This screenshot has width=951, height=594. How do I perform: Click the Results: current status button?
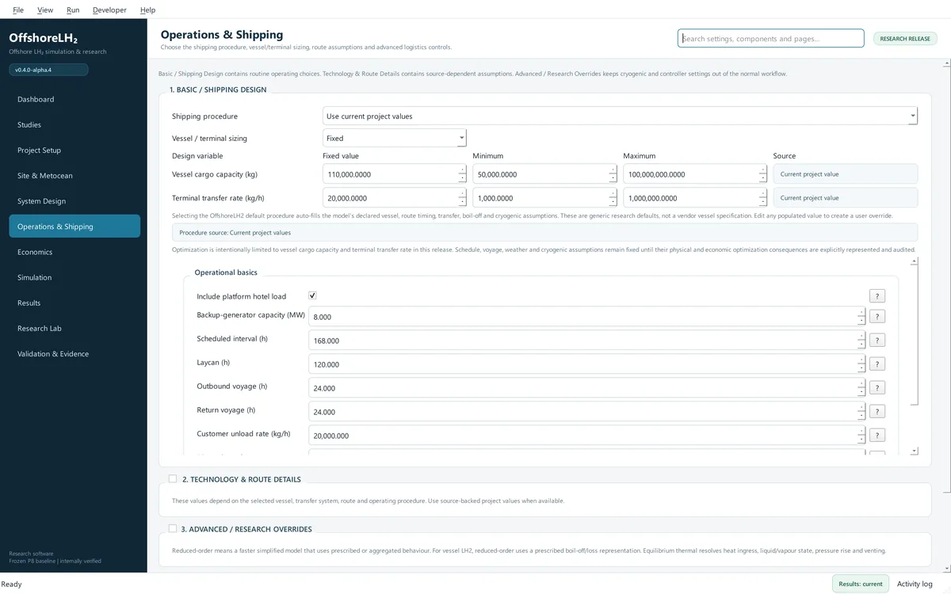tap(861, 584)
